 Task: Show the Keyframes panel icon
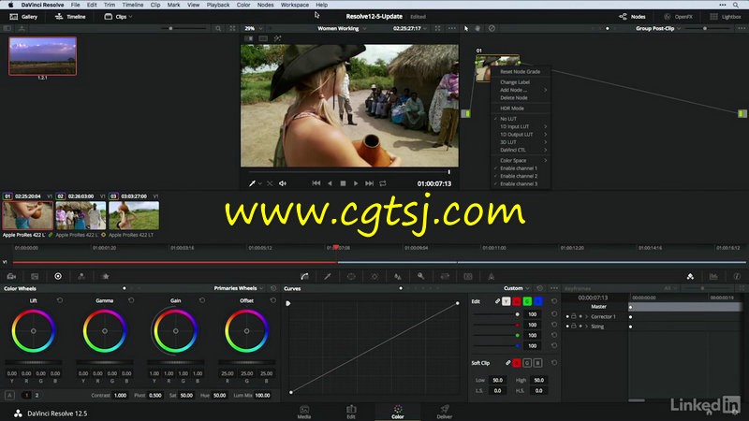click(690, 276)
